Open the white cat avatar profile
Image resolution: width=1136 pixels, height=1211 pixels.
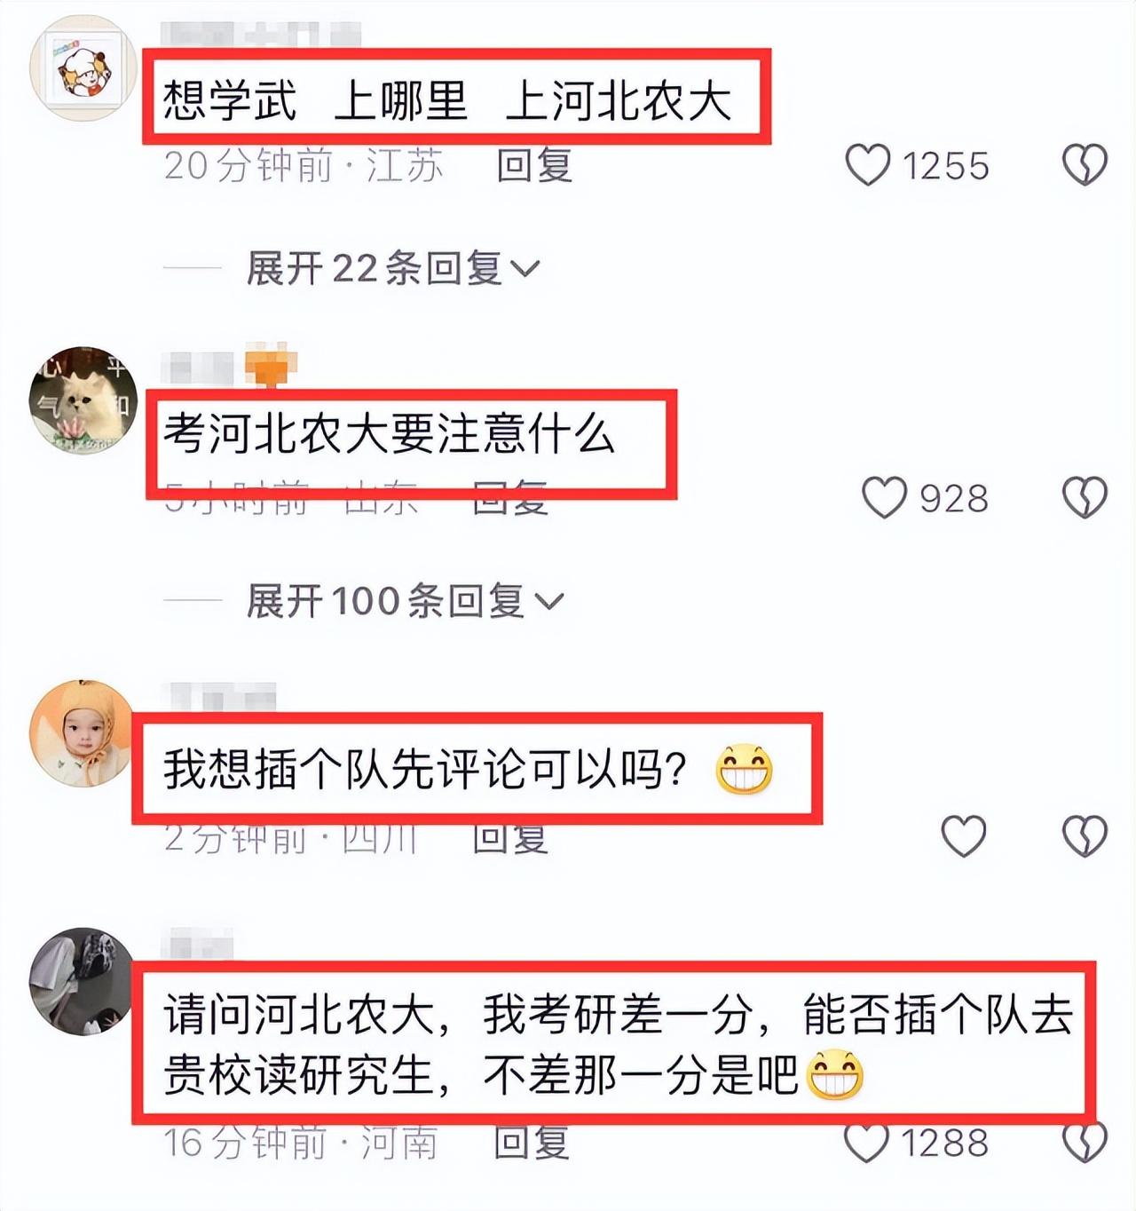pos(83,400)
